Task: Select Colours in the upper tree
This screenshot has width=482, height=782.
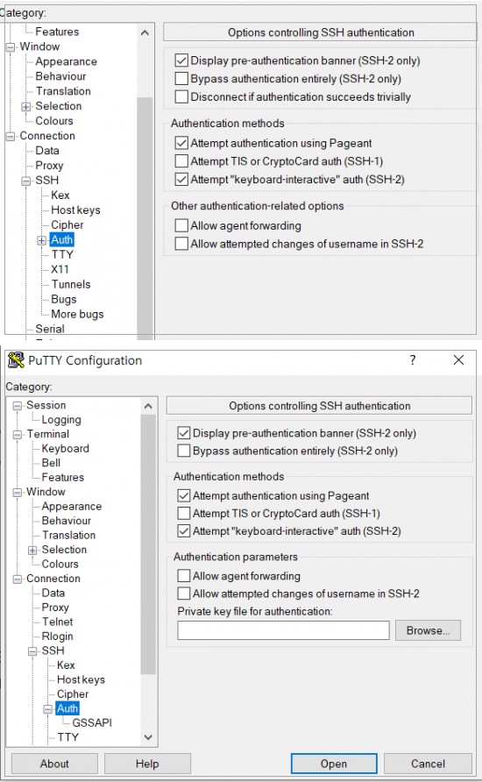Action: [x=54, y=121]
